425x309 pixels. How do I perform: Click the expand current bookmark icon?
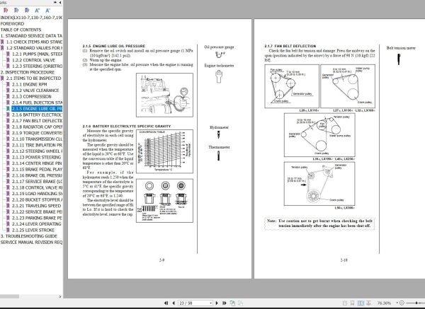6,11
